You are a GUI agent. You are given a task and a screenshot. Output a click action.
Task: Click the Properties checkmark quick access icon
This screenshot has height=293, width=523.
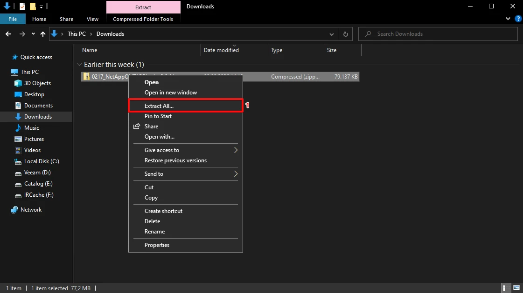pos(22,7)
